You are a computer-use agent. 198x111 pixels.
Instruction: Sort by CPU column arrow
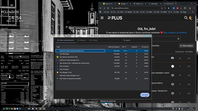pyautogui.click(x=126, y=47)
